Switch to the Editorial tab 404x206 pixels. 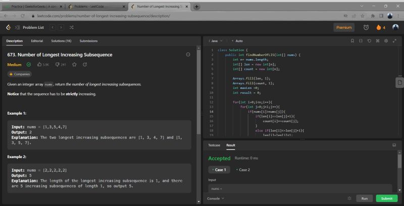pyautogui.click(x=37, y=41)
